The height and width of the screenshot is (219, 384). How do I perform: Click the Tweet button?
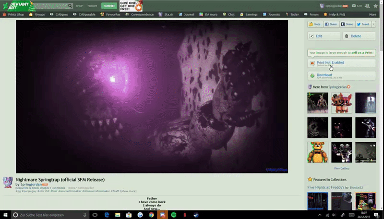coord(363,24)
